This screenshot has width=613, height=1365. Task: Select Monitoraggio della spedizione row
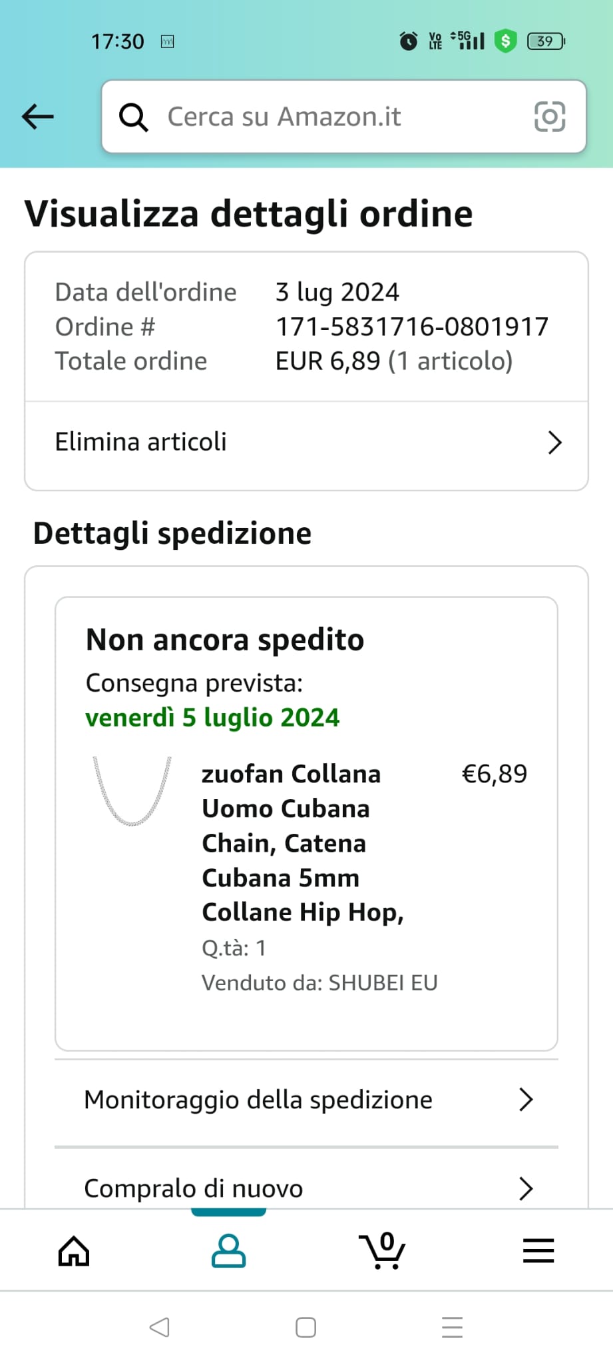[258, 1100]
